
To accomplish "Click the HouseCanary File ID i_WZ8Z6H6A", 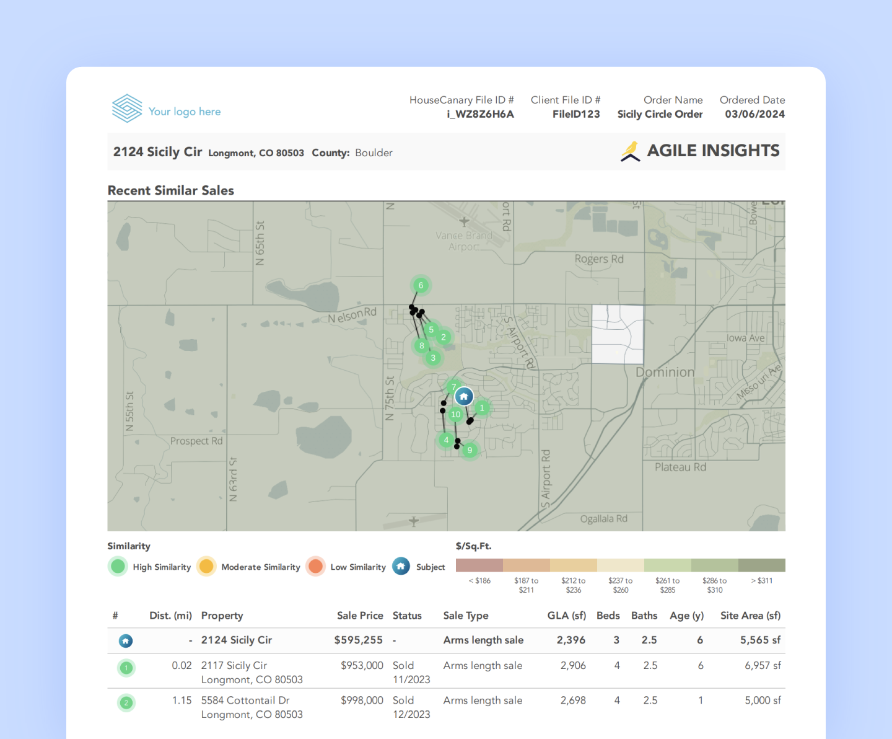I will tap(481, 114).
